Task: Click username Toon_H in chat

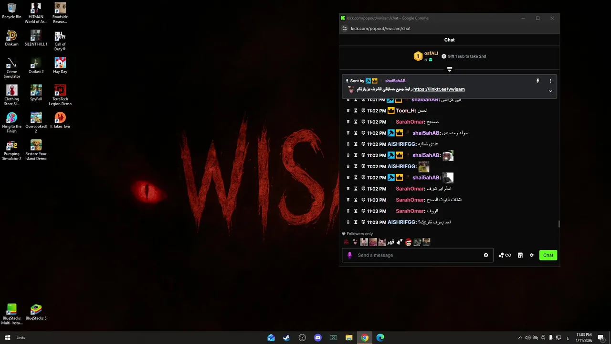Action: click(x=406, y=111)
